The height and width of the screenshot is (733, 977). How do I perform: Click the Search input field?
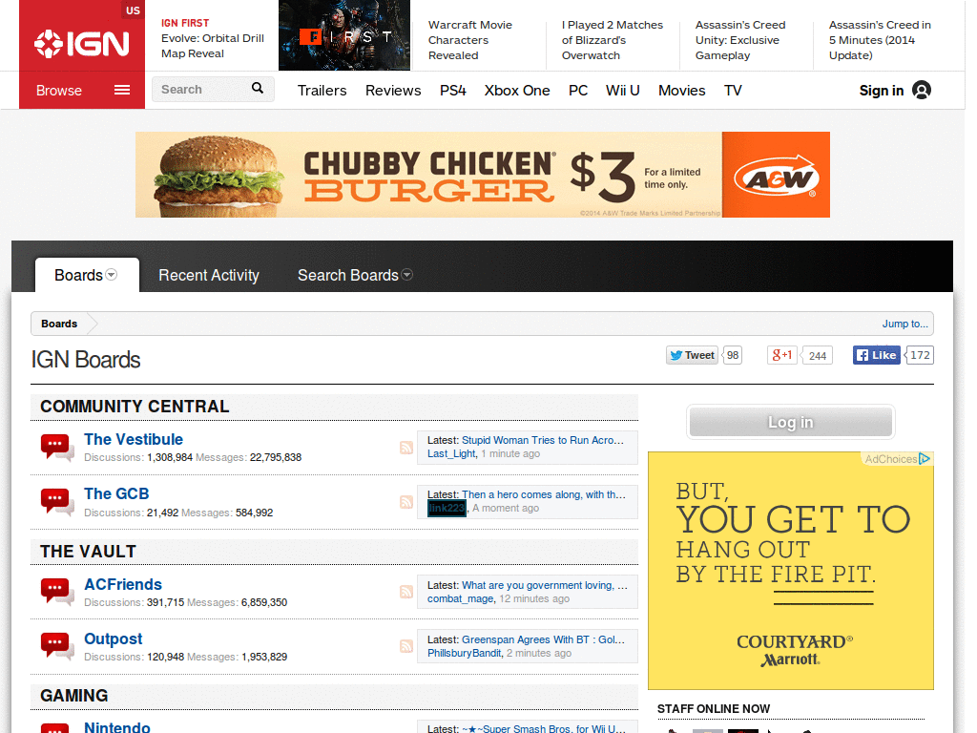point(213,89)
